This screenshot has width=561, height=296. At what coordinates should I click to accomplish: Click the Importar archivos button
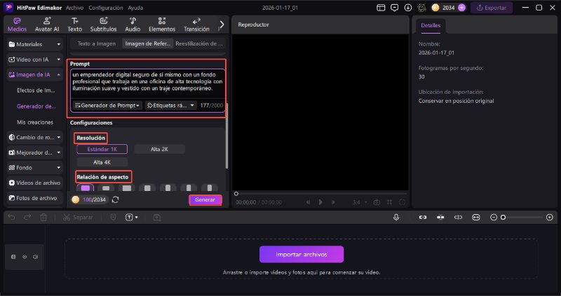[x=302, y=254]
